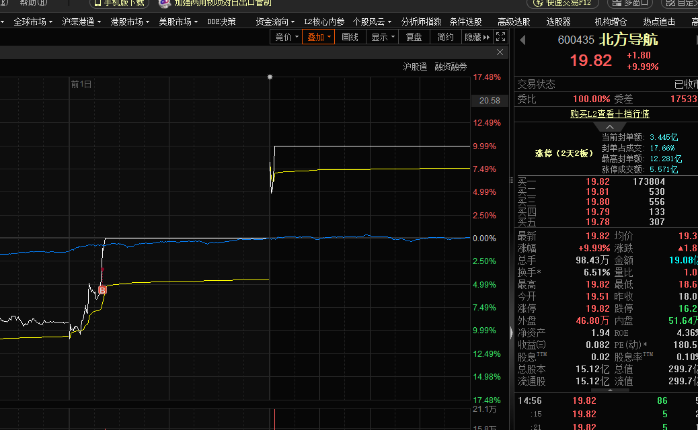Image resolution: width=698 pixels, height=430 pixels.
Task: Click the B buy marker on chart
Action: point(102,290)
